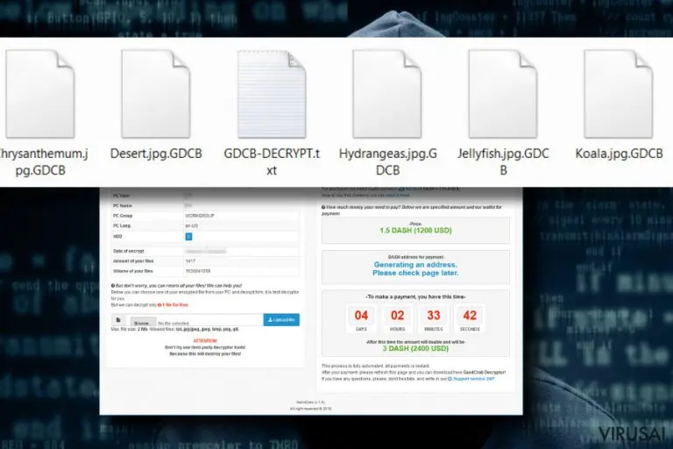Click the file name field beside Browse
Viewport: 673px width, 449px height.
click(x=209, y=323)
